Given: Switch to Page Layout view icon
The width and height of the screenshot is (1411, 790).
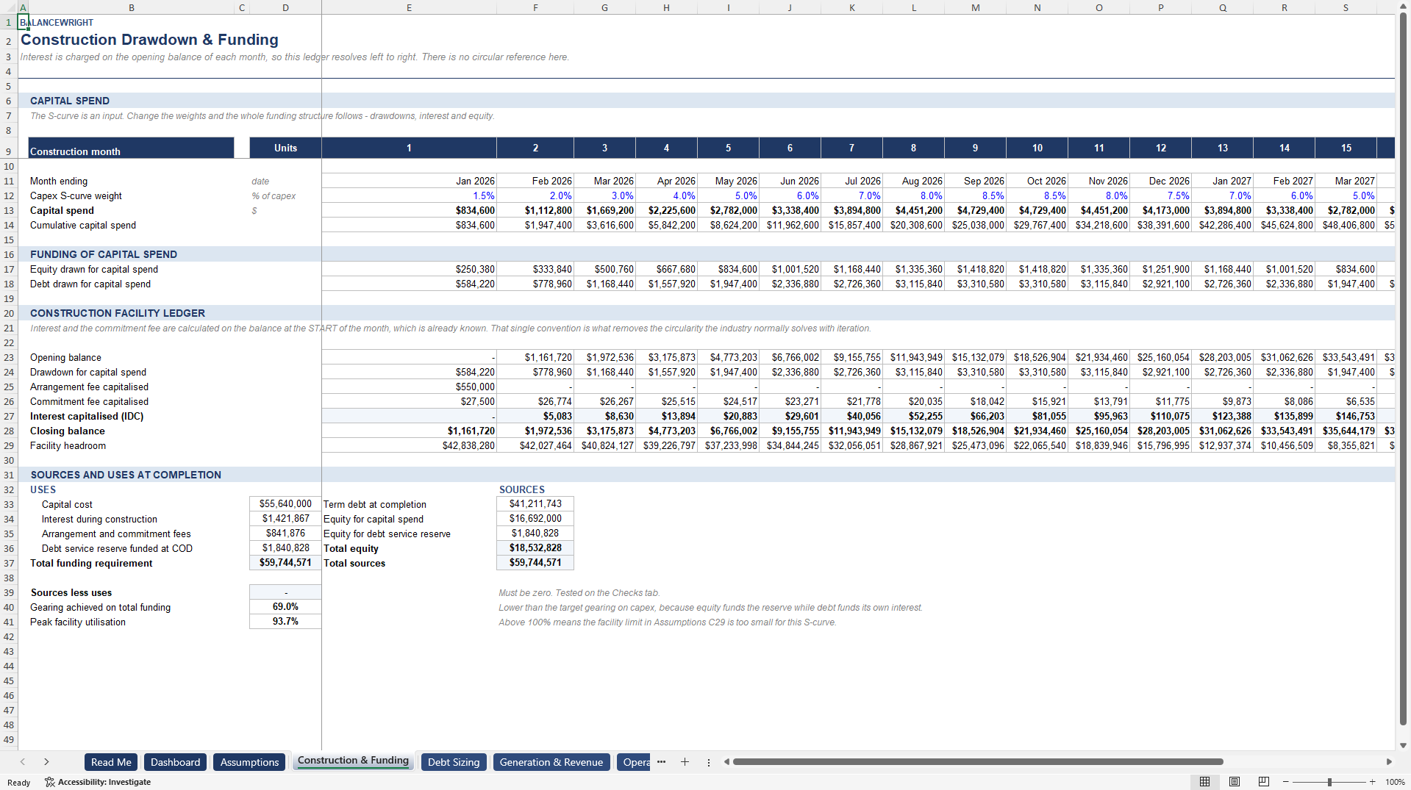Looking at the screenshot, I should [x=1235, y=782].
